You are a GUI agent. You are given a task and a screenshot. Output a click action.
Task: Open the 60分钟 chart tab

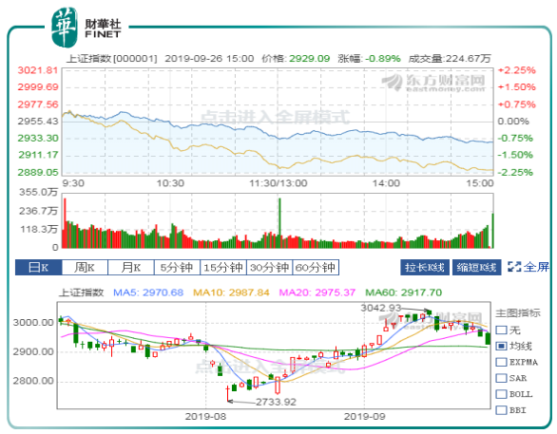click(316, 268)
